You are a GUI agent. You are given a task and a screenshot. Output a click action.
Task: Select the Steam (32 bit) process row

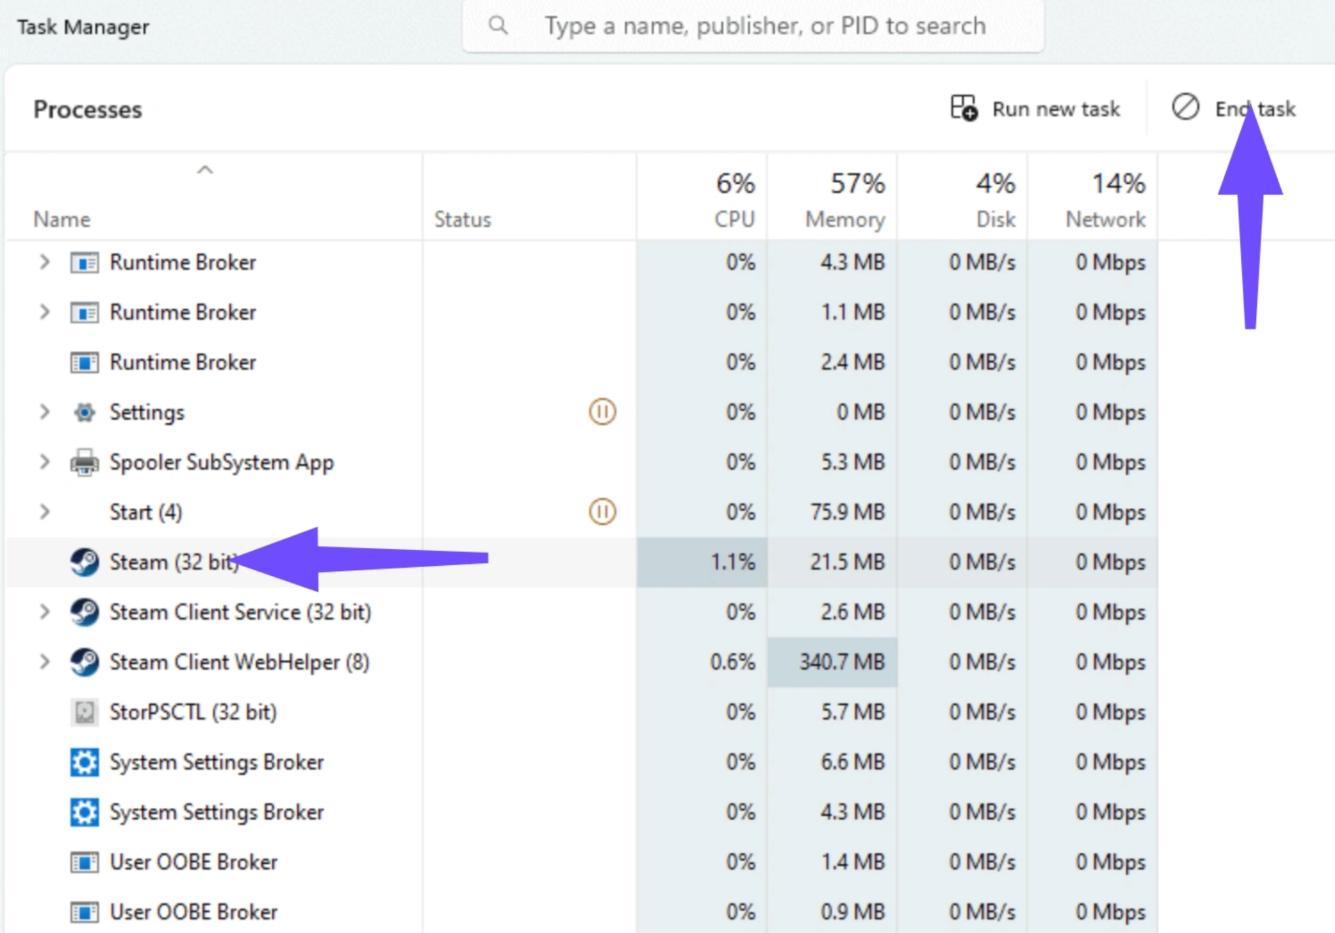581,562
